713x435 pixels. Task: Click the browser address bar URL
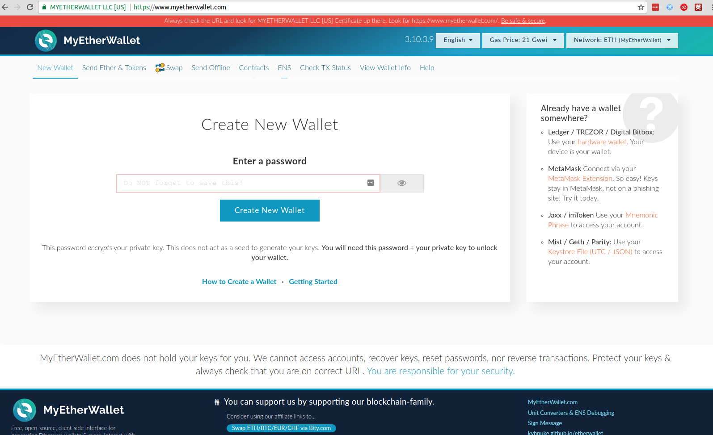point(180,7)
